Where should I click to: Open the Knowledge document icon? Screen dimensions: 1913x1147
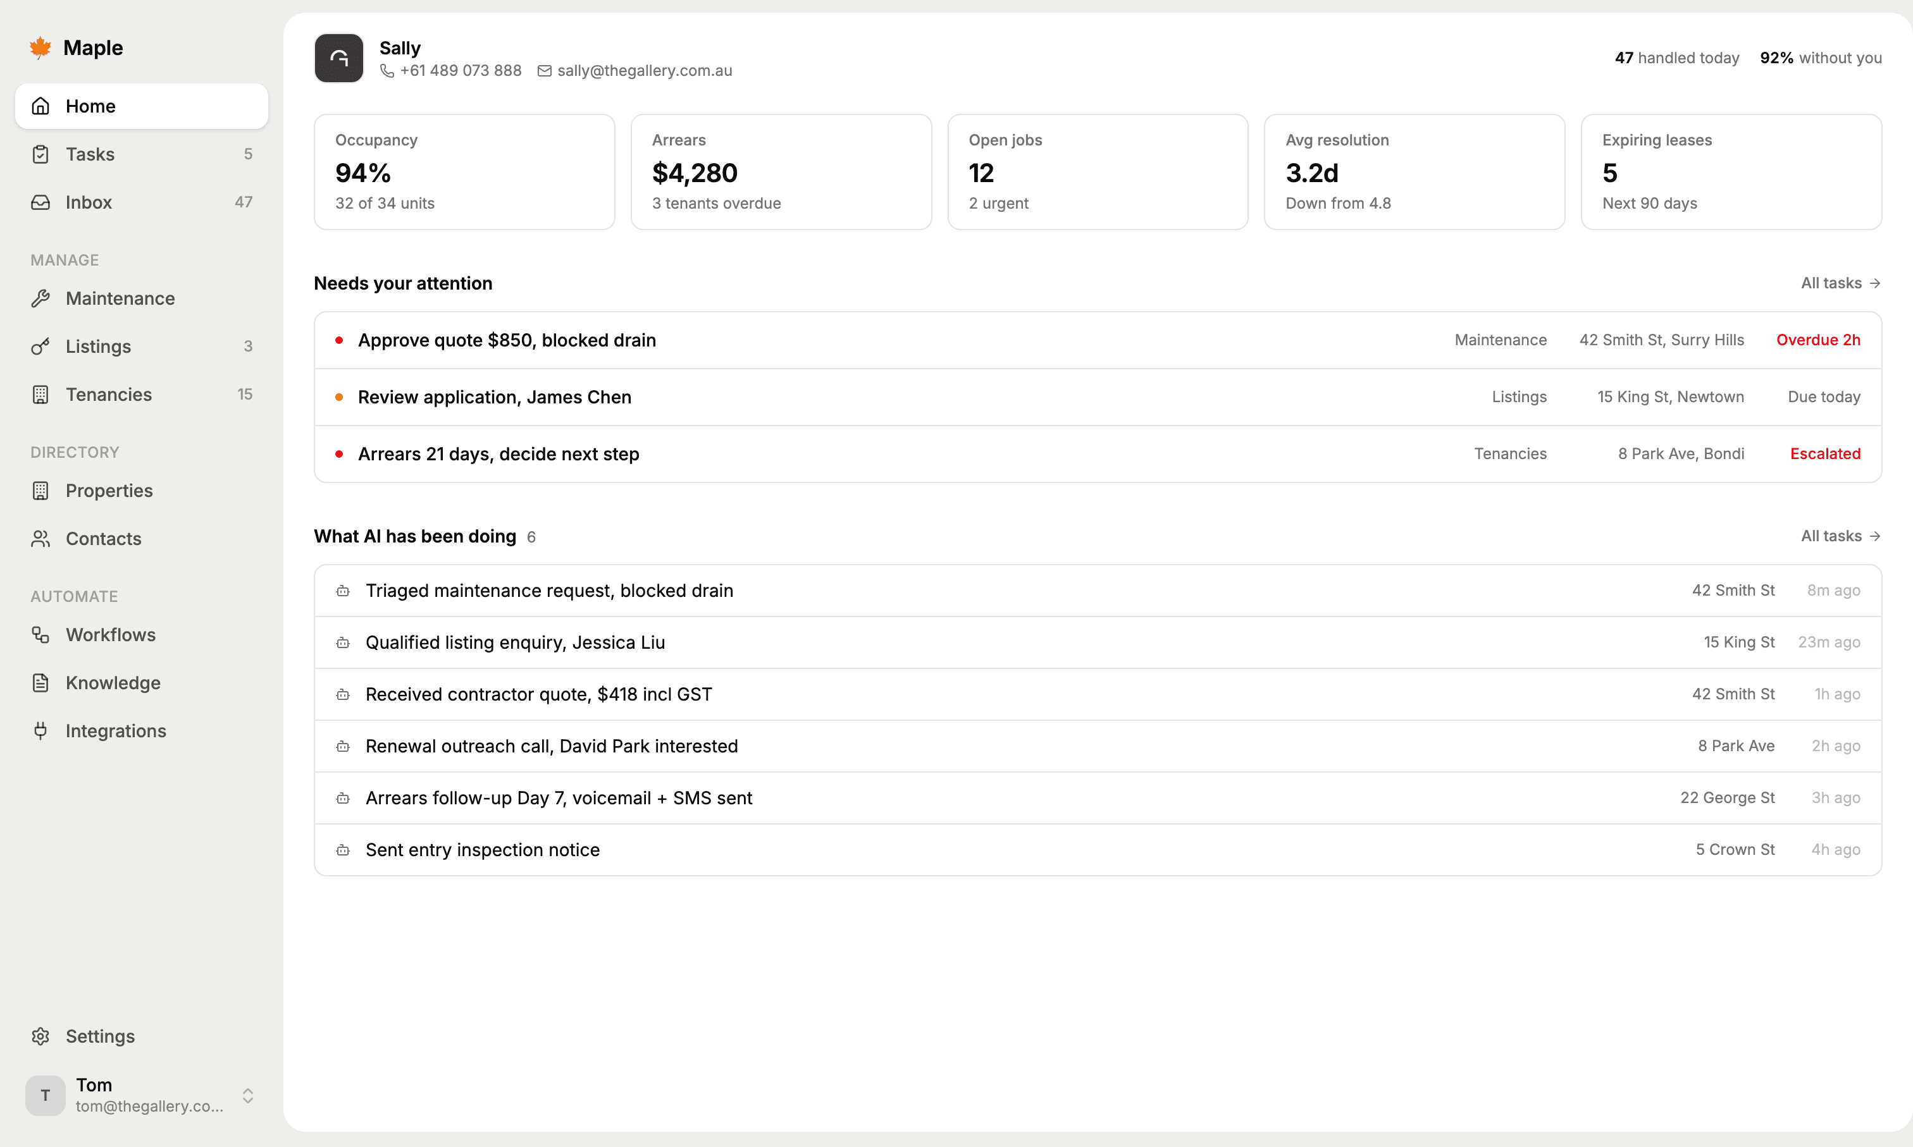41,682
